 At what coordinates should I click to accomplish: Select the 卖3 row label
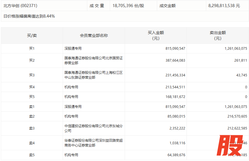(32, 128)
